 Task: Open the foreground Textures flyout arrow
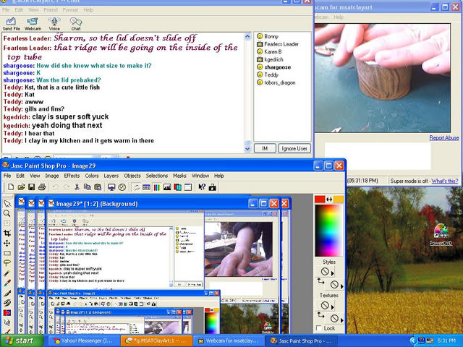pos(333,307)
